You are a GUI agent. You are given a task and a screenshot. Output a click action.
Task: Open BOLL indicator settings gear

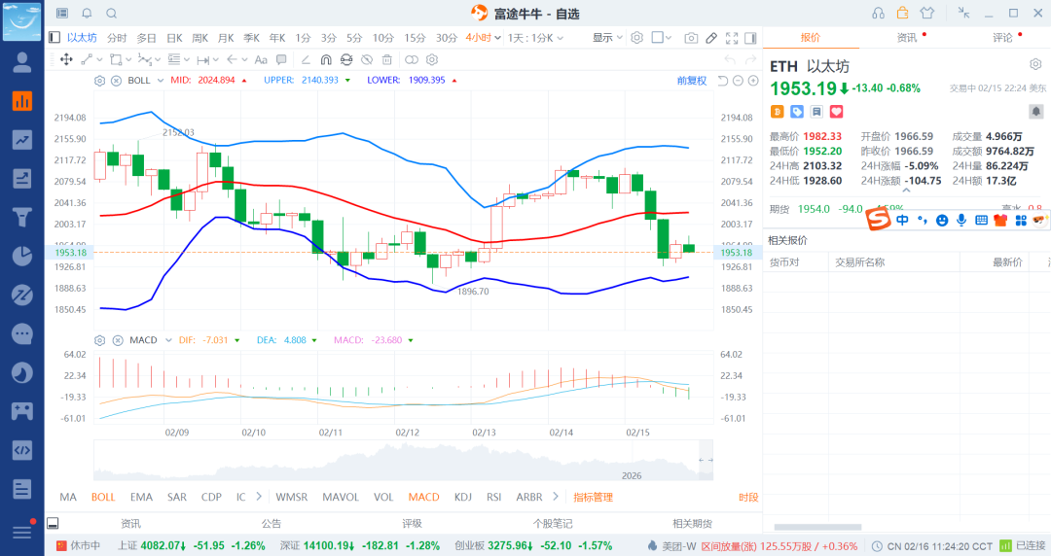pos(99,81)
